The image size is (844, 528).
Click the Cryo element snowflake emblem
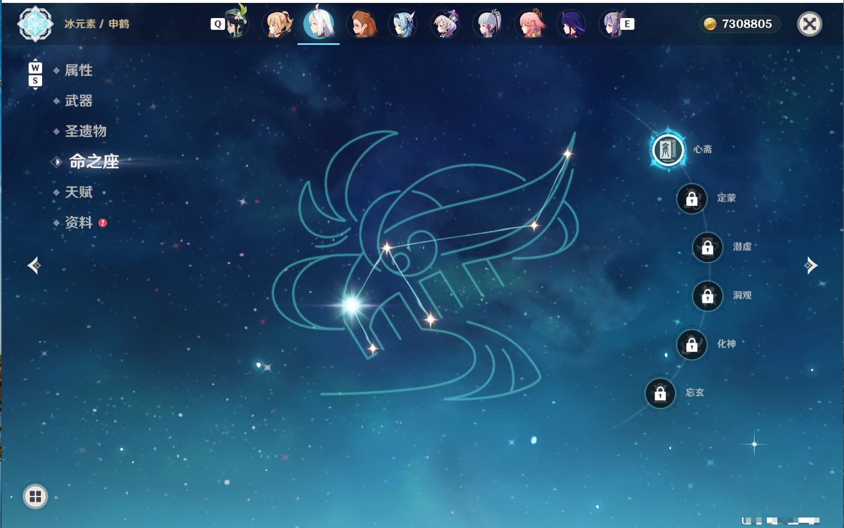[35, 24]
